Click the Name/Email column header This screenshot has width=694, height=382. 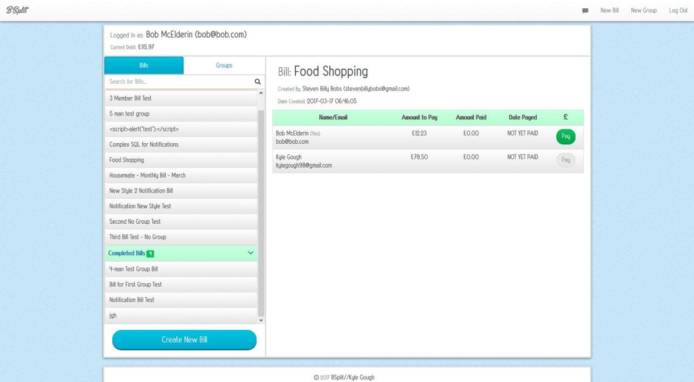(x=333, y=118)
